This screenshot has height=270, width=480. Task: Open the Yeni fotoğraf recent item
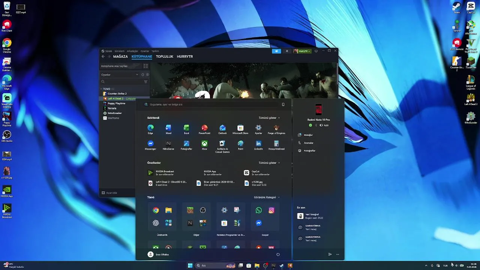point(310,216)
